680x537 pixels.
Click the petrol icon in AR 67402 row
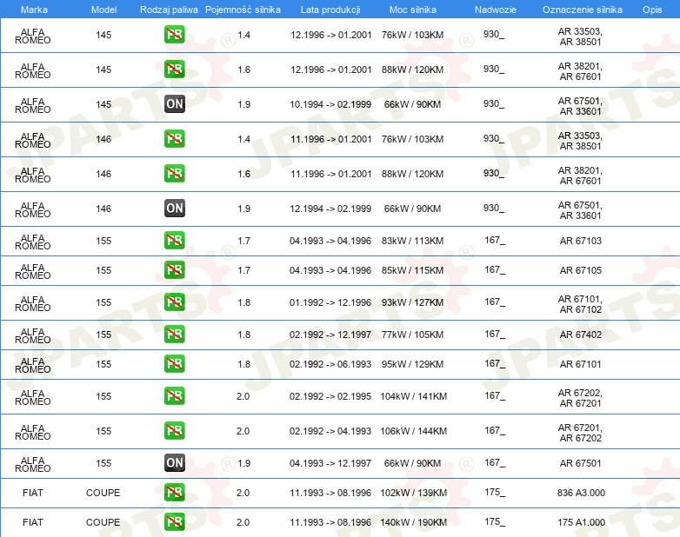tap(175, 335)
